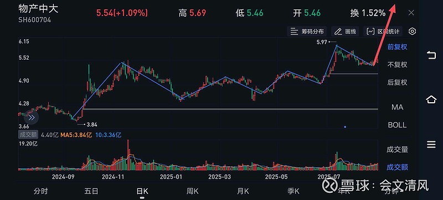Switch to 季K quarterly candlestick tab
Image resolution: width=443 pixels, height=200 pixels.
click(293, 192)
